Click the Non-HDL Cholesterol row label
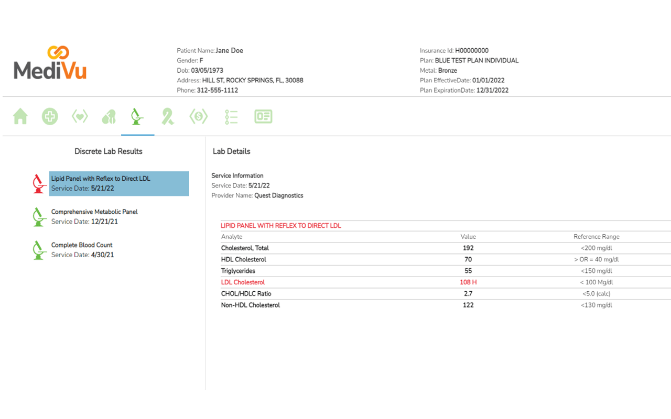Viewport: 671px width, 419px height. [x=251, y=305]
